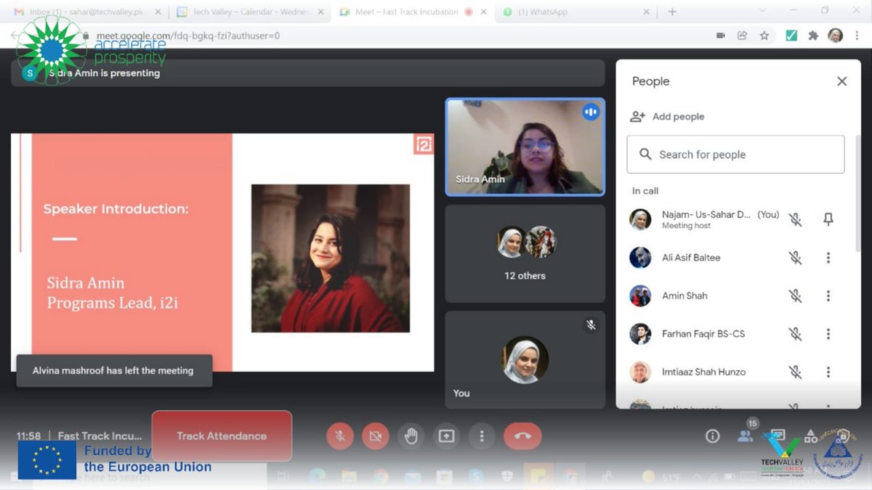Click 'Sidra Amin is presenting' banner
872x490 pixels.
309,73
